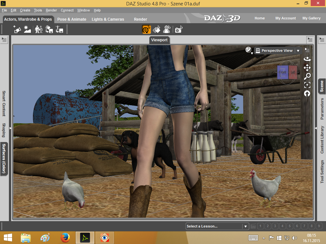Click the zoom magnifier view control
Viewport: 326px width, 244px height.
[307, 76]
